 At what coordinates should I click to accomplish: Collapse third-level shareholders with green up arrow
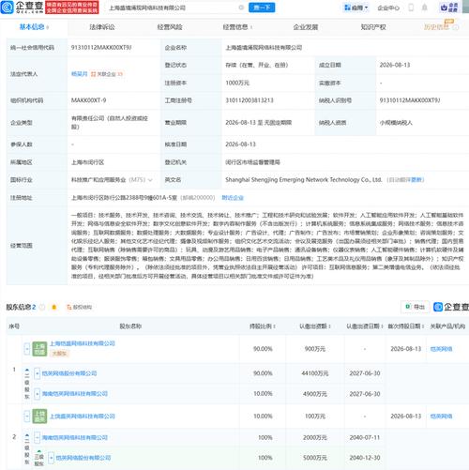39,451
